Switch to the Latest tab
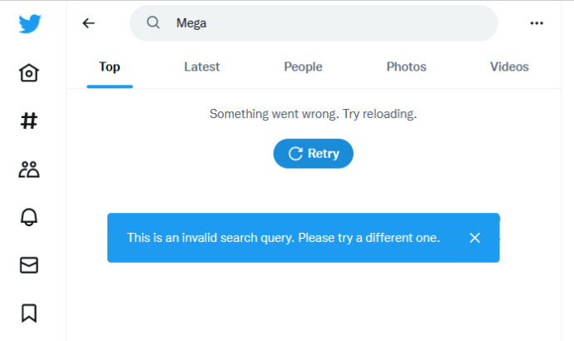The height and width of the screenshot is (341, 574). [202, 67]
